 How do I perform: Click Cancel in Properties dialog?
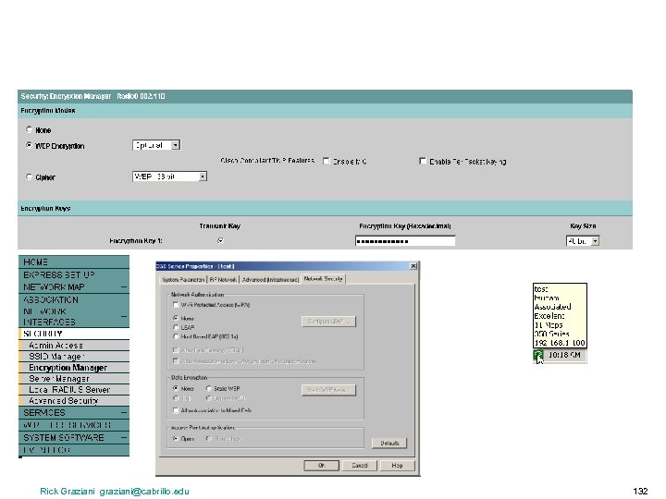pos(359,466)
